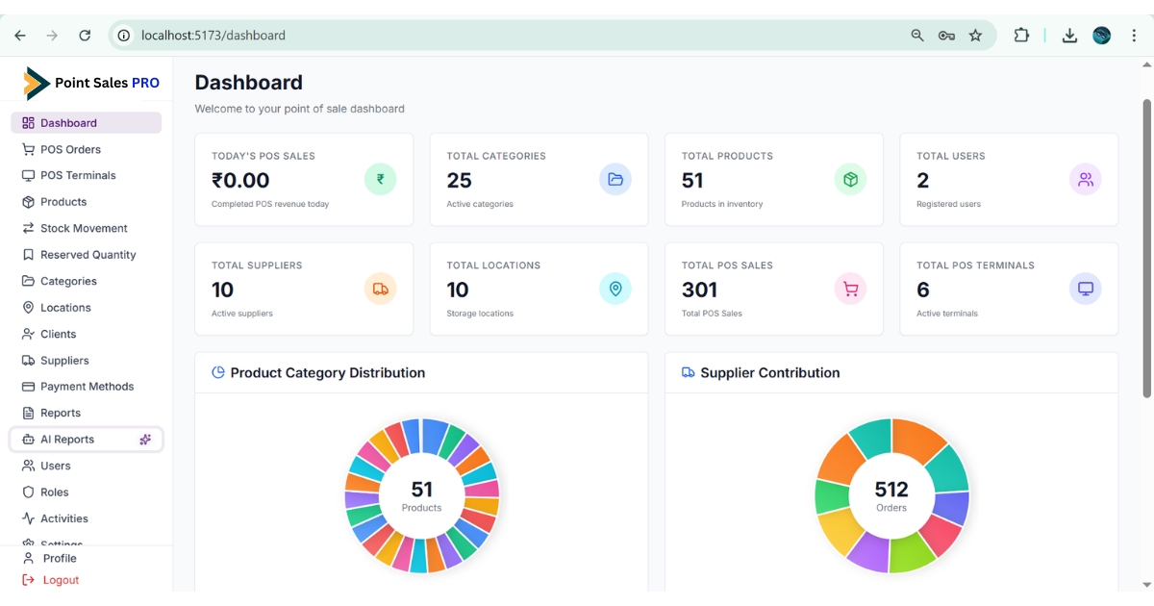Click the truck icon beside Supplier Contribution

689,372
